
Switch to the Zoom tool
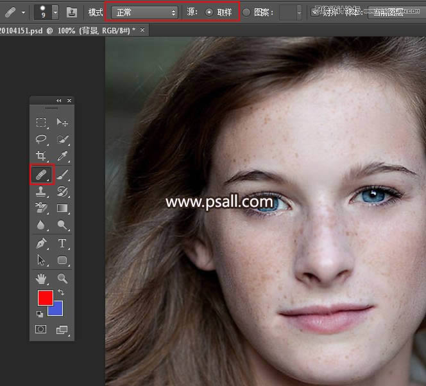[x=63, y=278]
